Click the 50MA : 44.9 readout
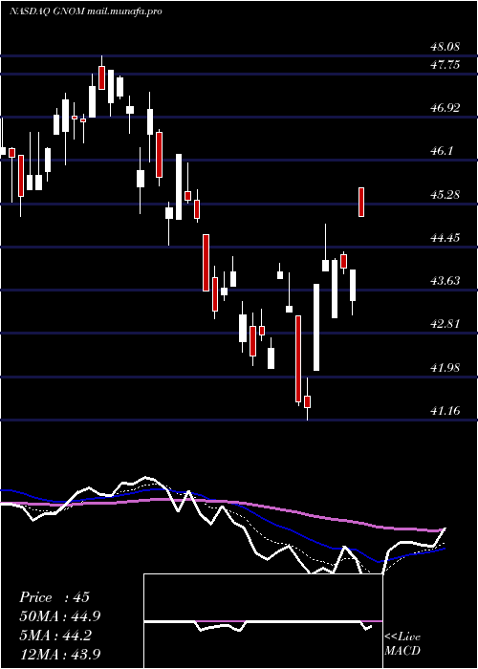 coord(60,616)
